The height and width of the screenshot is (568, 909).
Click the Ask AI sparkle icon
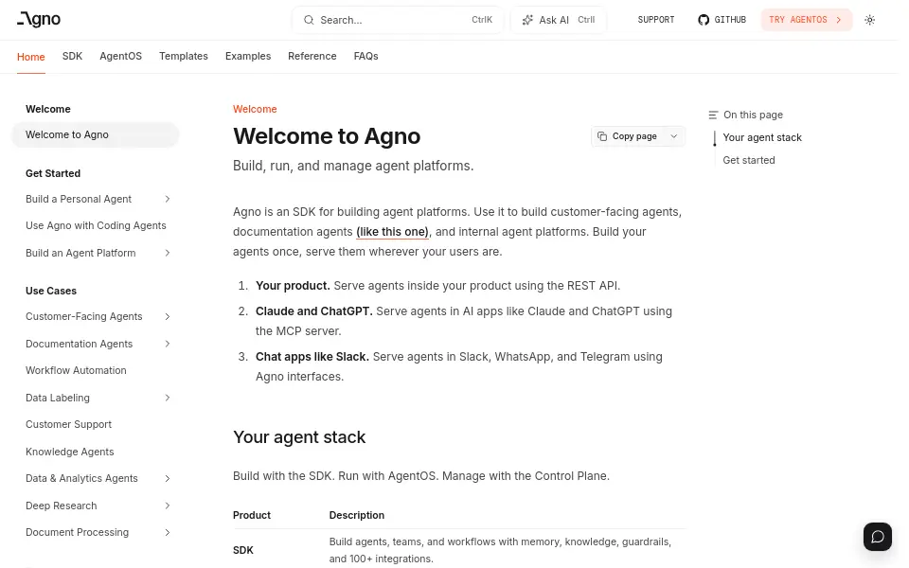point(527,20)
